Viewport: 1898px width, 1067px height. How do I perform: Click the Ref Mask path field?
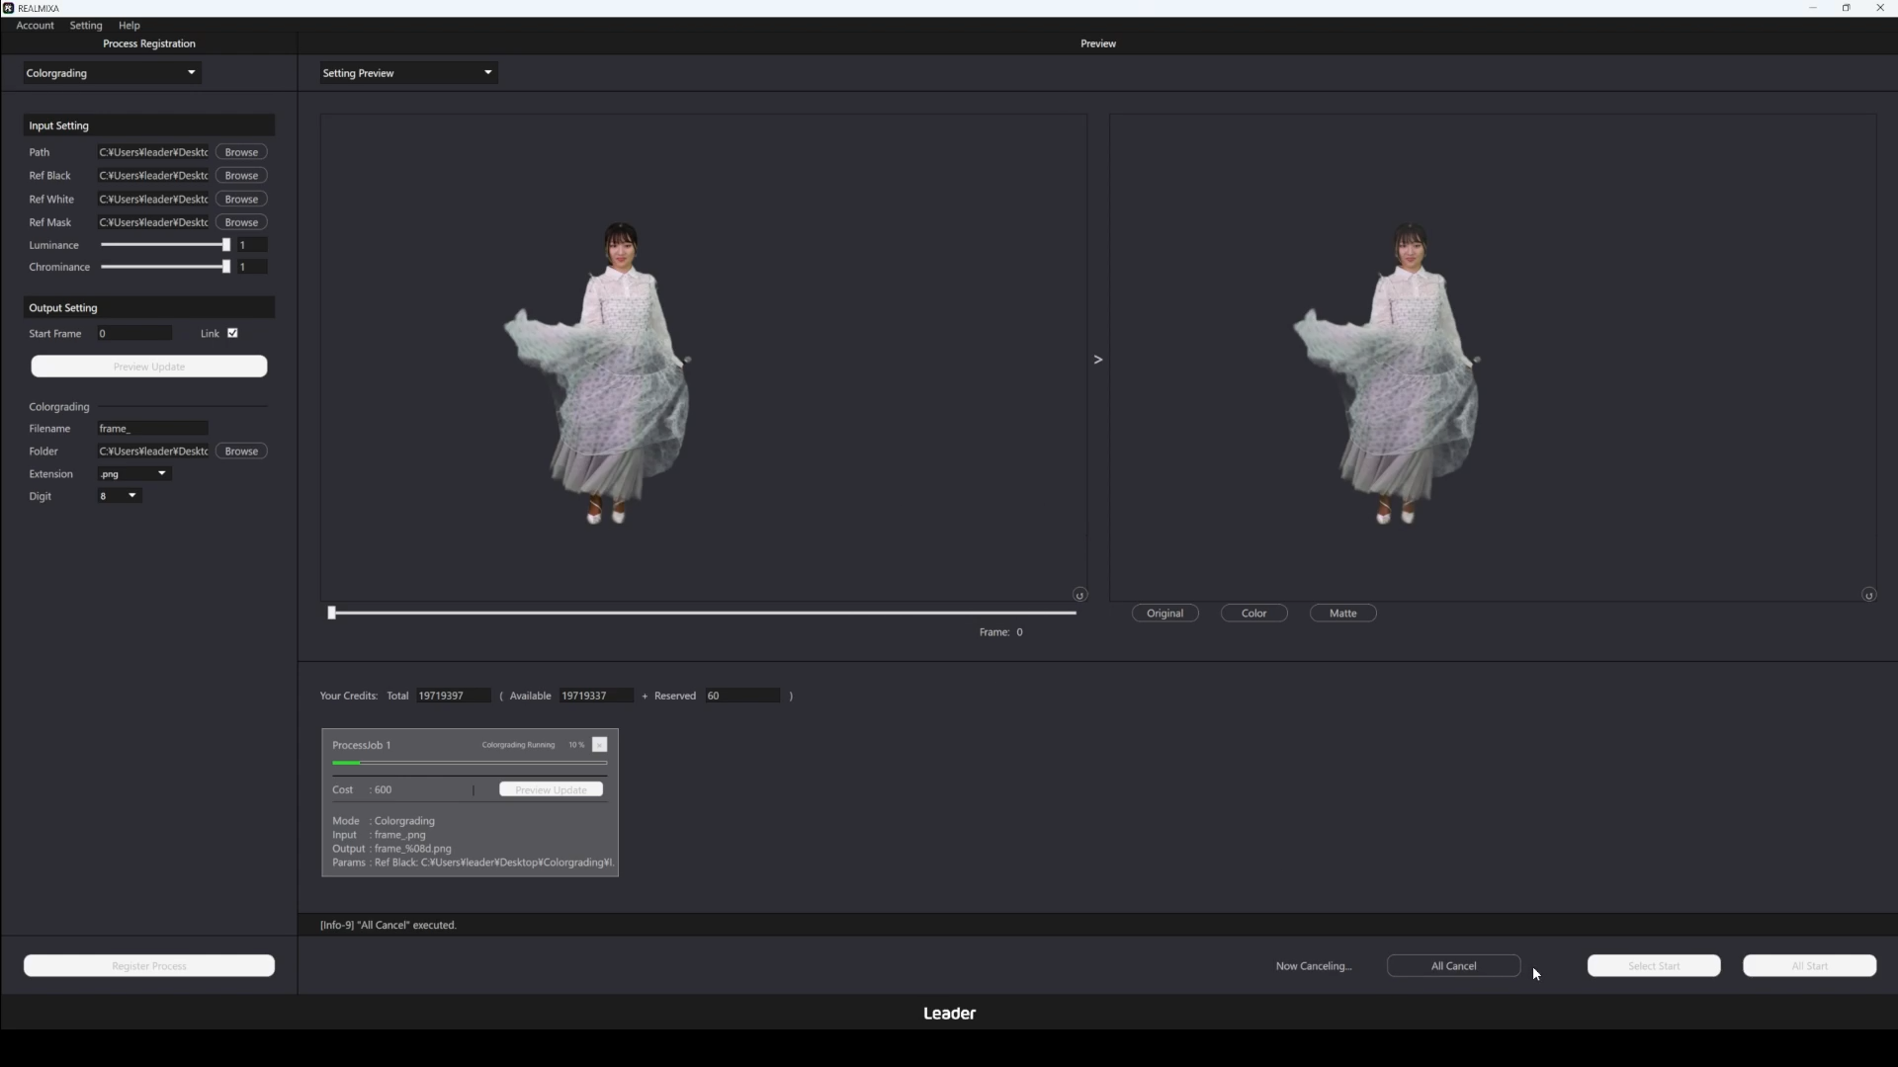pyautogui.click(x=153, y=222)
